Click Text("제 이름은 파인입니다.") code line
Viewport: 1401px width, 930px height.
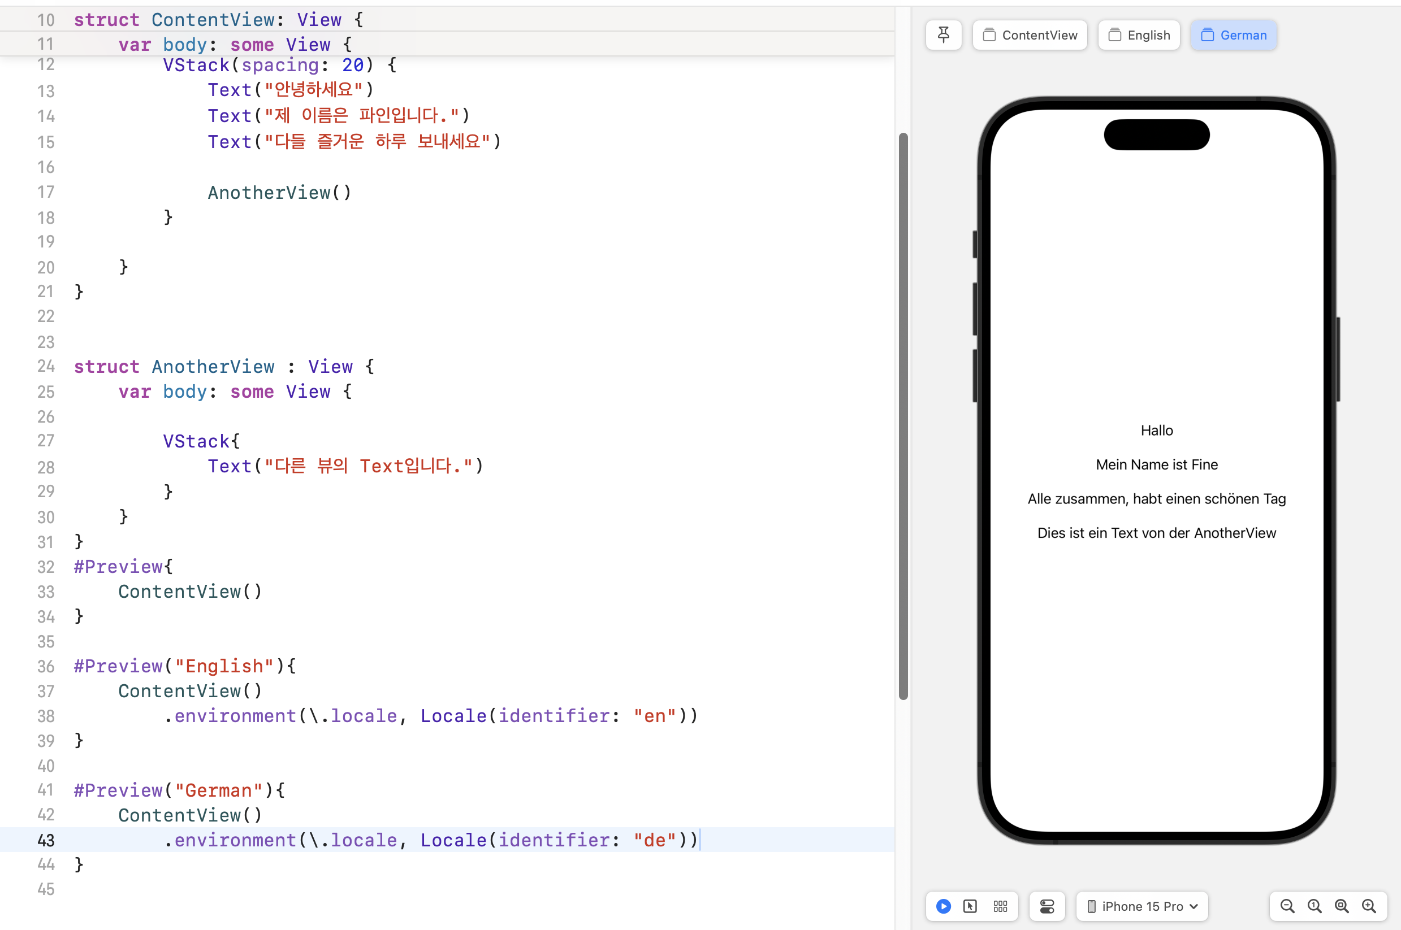(339, 116)
